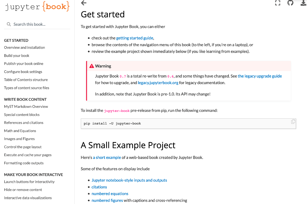The image size is (307, 204).
Task: Open the short example book link
Action: [x=107, y=157]
